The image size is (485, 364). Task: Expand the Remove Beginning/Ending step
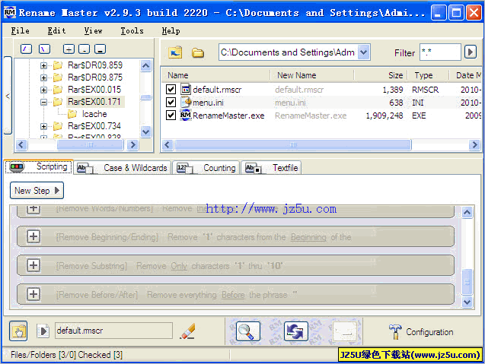tap(34, 236)
